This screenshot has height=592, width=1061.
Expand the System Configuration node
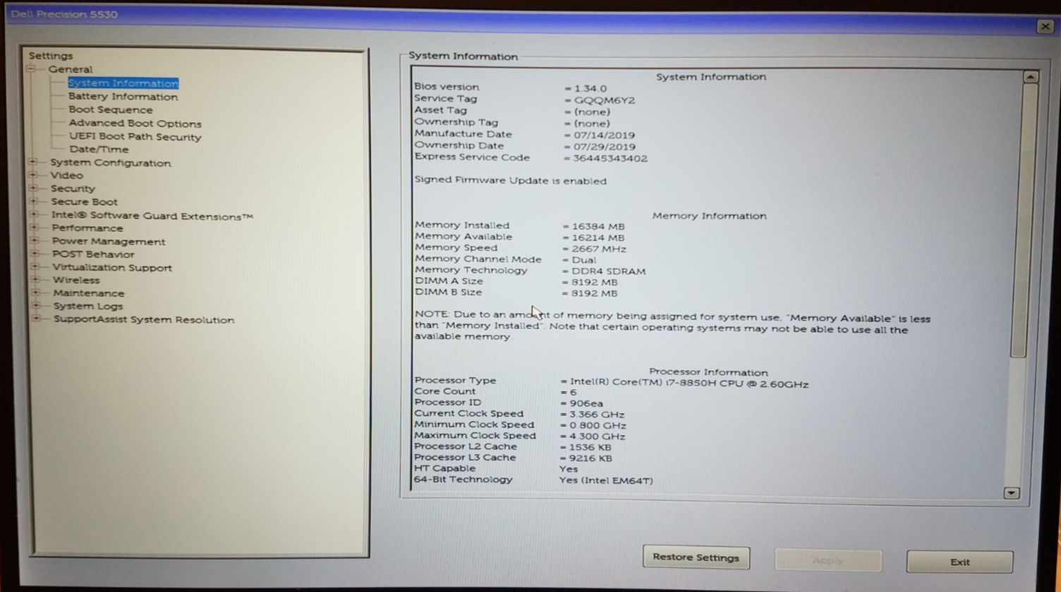point(32,162)
